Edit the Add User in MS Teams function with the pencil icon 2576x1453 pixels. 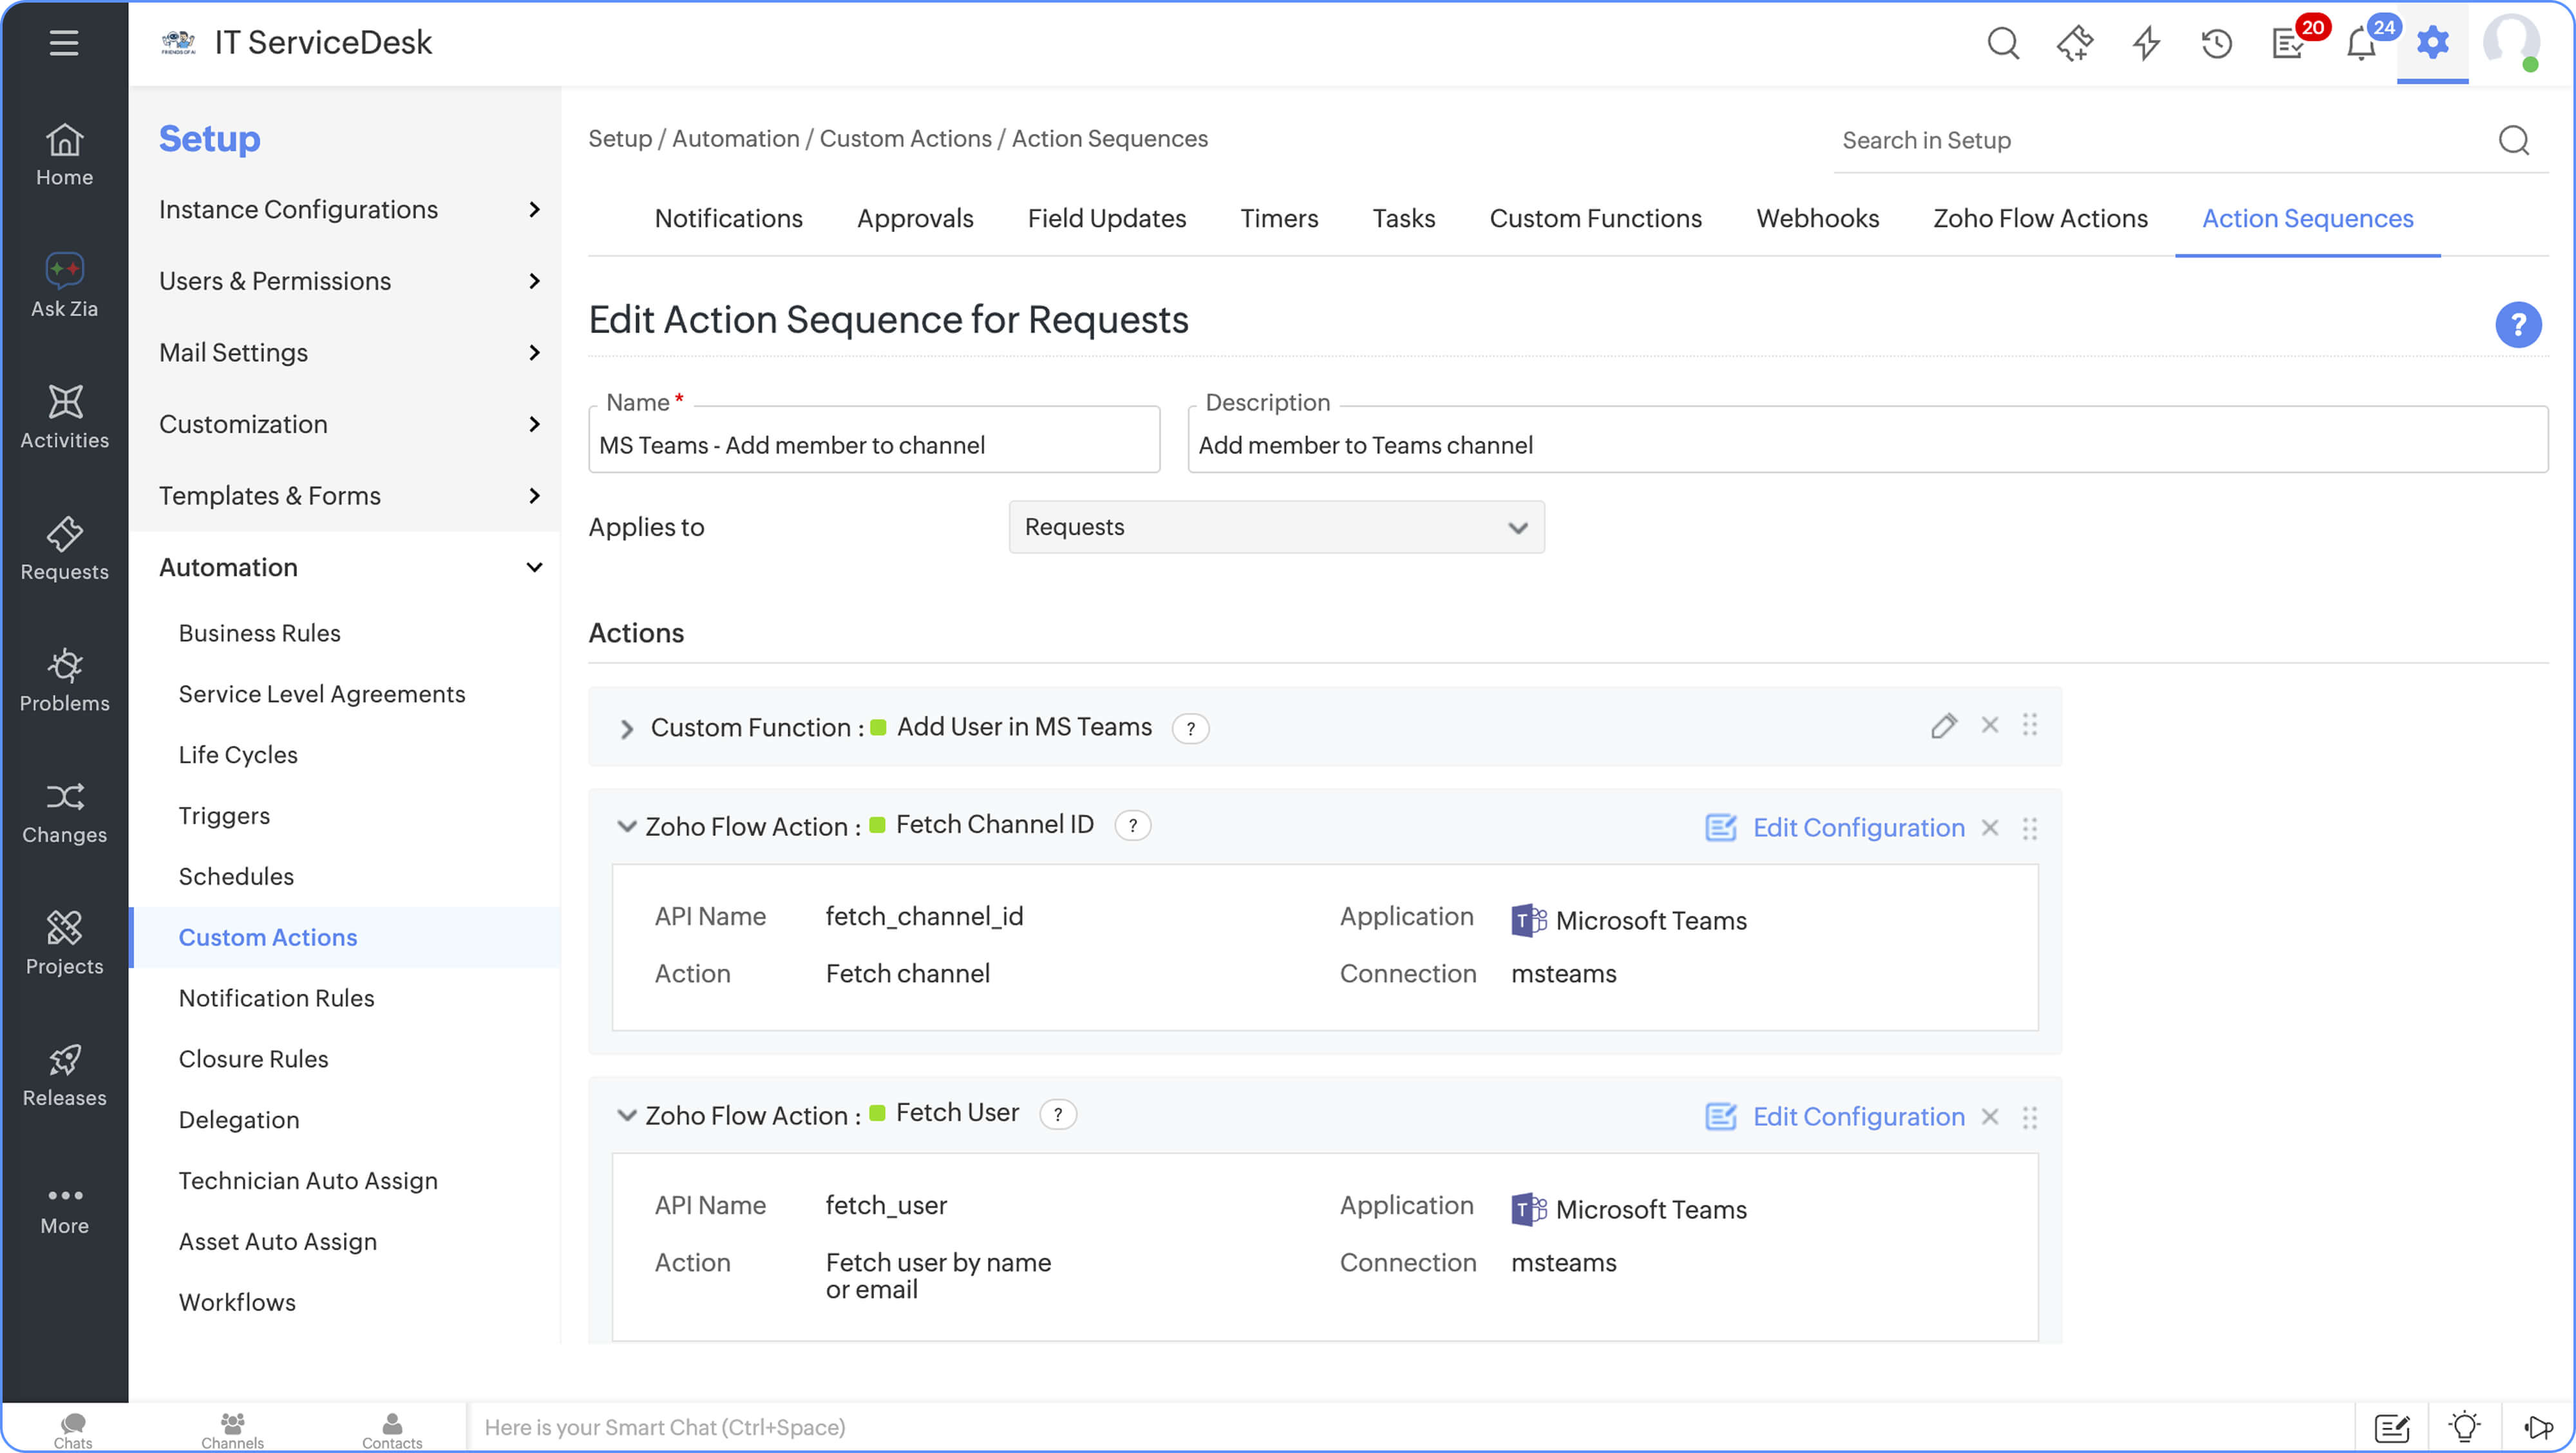(1943, 726)
